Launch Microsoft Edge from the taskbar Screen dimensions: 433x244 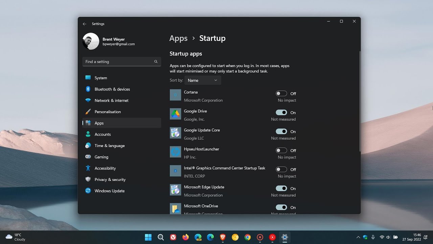pyautogui.click(x=210, y=237)
